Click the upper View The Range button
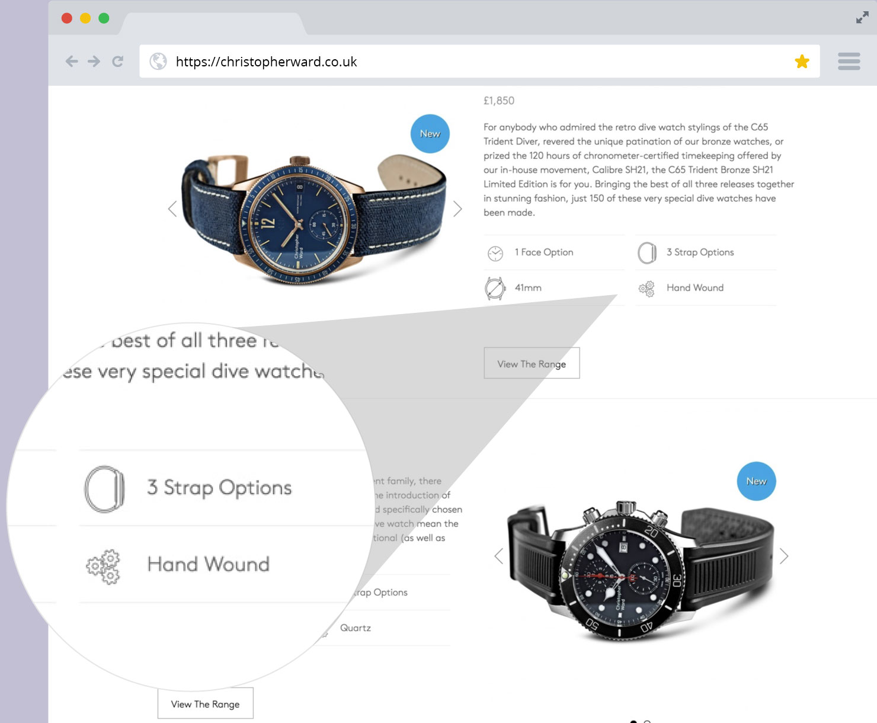 coord(532,363)
